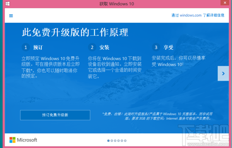The width and height of the screenshot is (232, 148).
Task: Select the sixth page indicator dot
Action: [125, 141]
